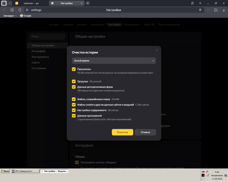Click the Yandex home icon beside the back arrow
Screen dimensions: 228x182
(x=12, y=10)
